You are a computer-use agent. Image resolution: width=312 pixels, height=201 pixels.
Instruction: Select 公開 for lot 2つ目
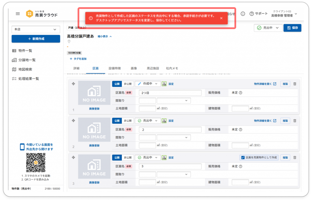(117, 84)
